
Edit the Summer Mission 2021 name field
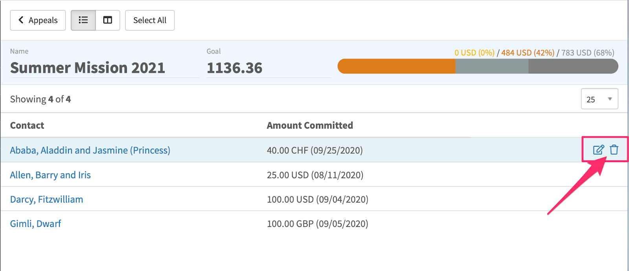tap(105, 68)
